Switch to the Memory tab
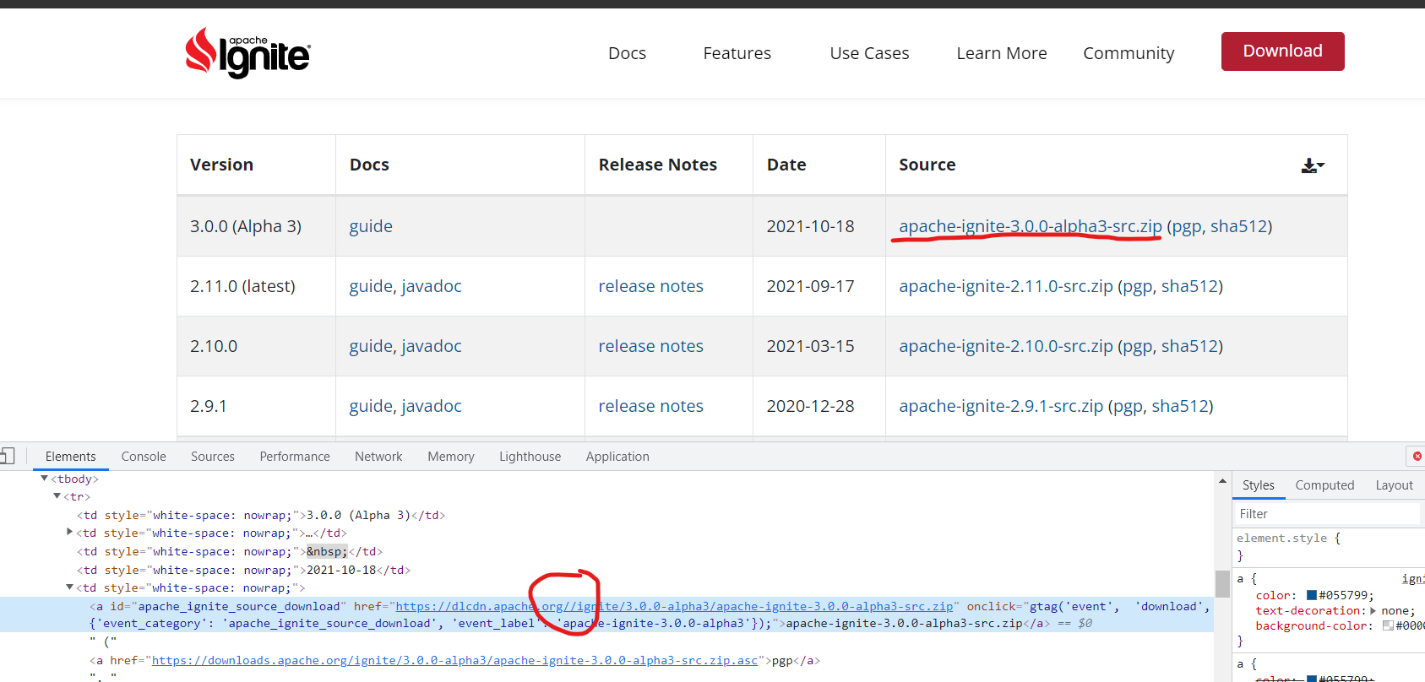 click(x=451, y=457)
